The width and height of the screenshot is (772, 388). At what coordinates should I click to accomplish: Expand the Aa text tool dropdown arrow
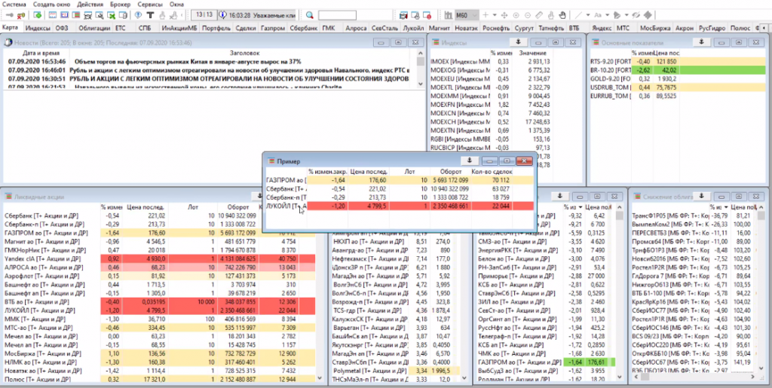(x=607, y=15)
